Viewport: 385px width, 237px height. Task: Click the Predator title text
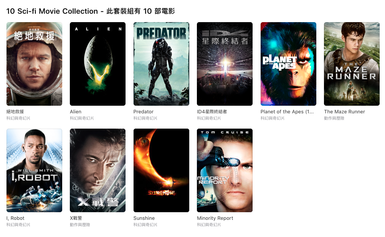(143, 112)
